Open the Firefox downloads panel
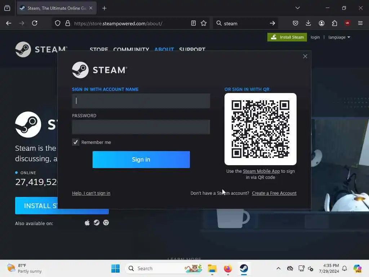The image size is (369, 277). [x=308, y=23]
